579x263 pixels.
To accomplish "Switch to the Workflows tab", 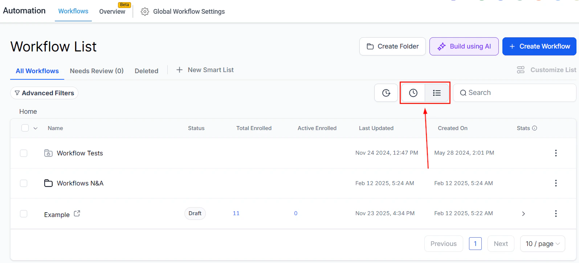I will tap(73, 11).
